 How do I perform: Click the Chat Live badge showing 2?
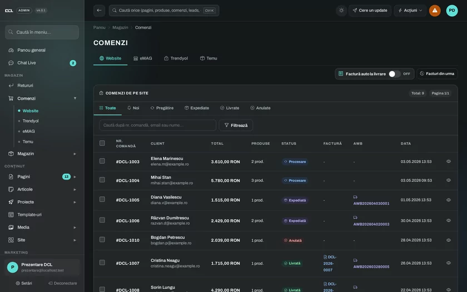tap(73, 63)
